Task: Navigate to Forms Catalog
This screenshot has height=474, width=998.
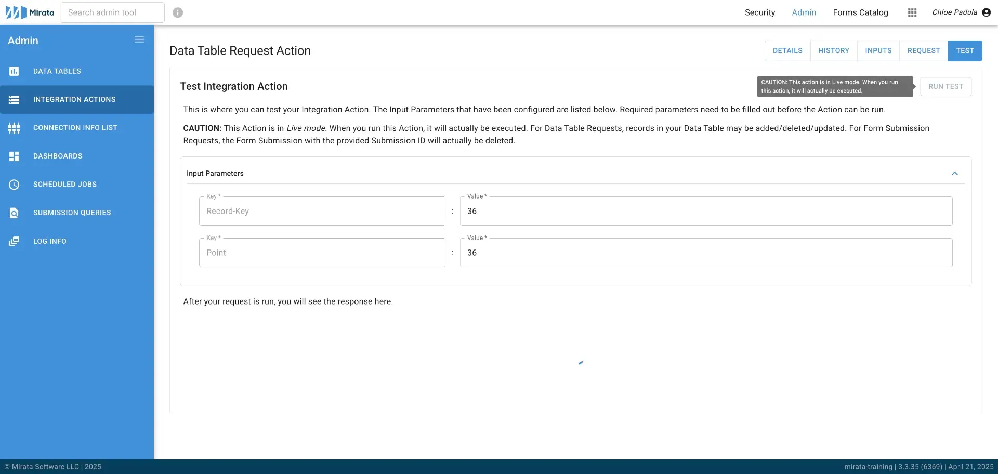Action: coord(860,12)
